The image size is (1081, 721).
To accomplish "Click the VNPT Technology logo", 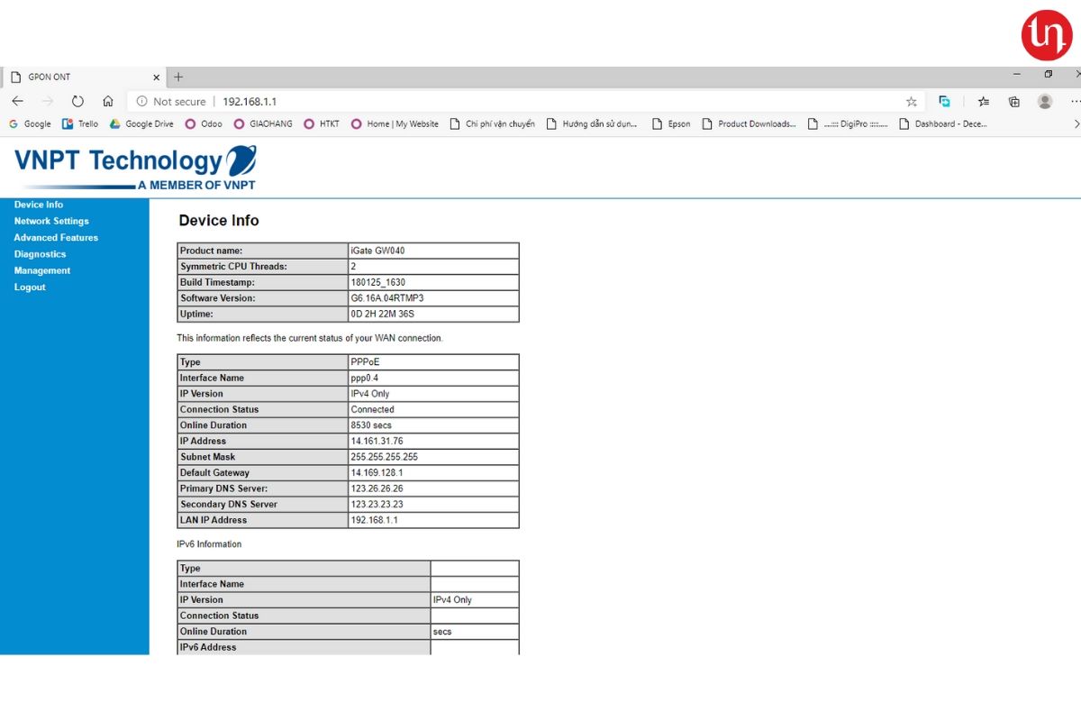I will click(136, 168).
